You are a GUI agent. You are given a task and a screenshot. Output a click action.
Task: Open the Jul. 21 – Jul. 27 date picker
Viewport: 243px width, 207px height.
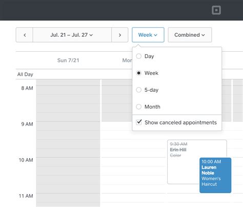(72, 35)
